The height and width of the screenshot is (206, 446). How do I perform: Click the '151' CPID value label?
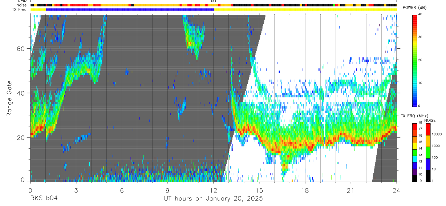(213, 1)
